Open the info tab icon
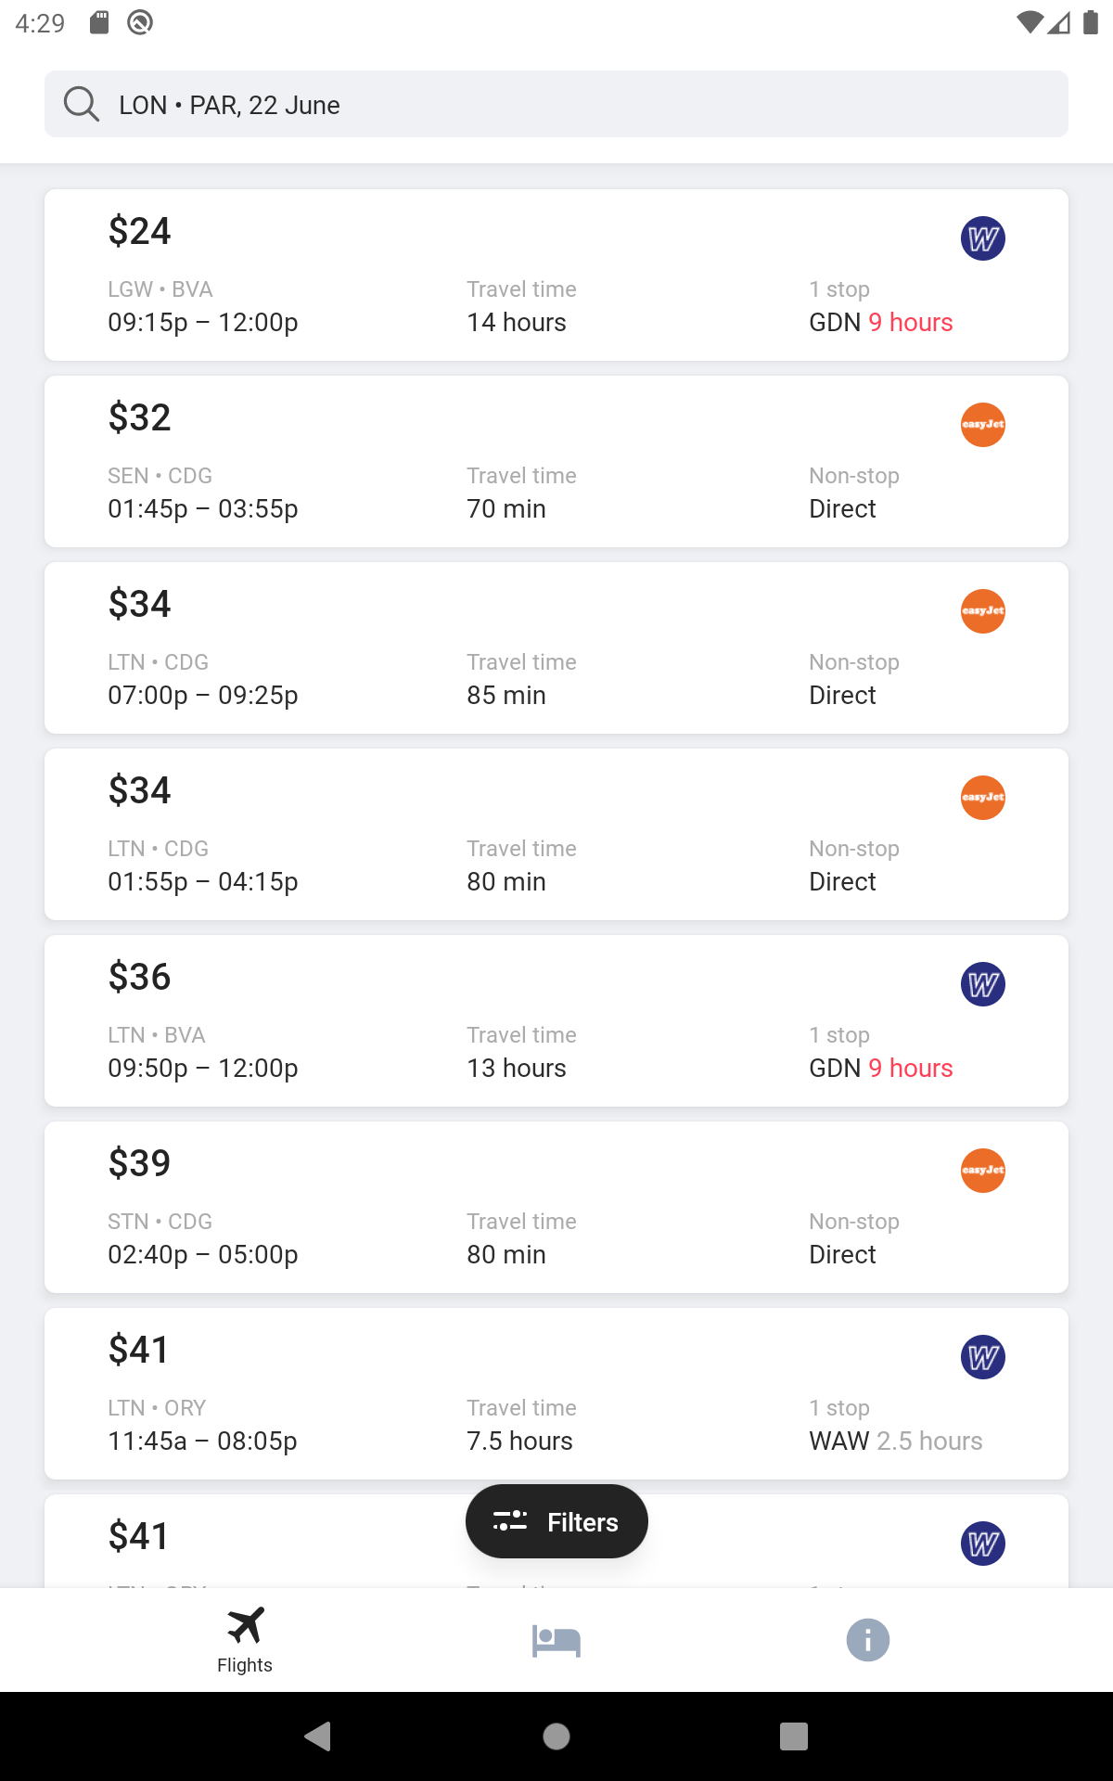Image resolution: width=1113 pixels, height=1781 pixels. 868,1640
